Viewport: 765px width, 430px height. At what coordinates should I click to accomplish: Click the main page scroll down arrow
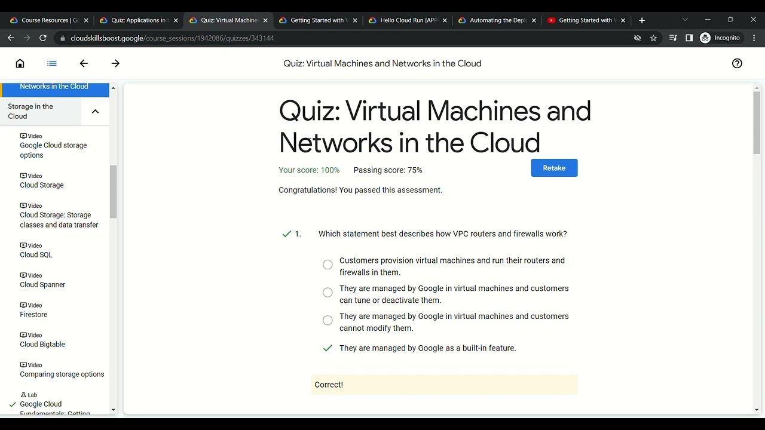tap(757, 410)
